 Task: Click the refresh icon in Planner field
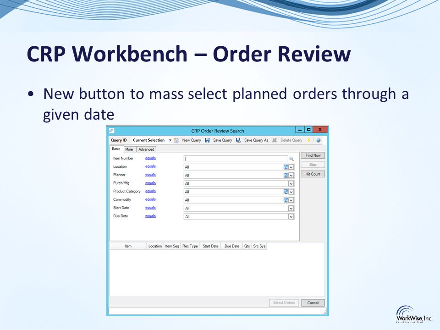tap(286, 175)
